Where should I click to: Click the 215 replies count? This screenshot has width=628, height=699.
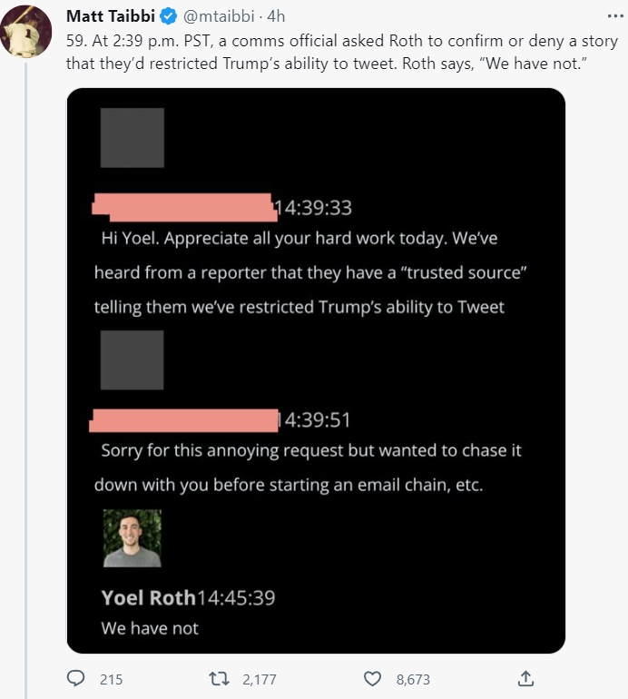click(x=111, y=679)
